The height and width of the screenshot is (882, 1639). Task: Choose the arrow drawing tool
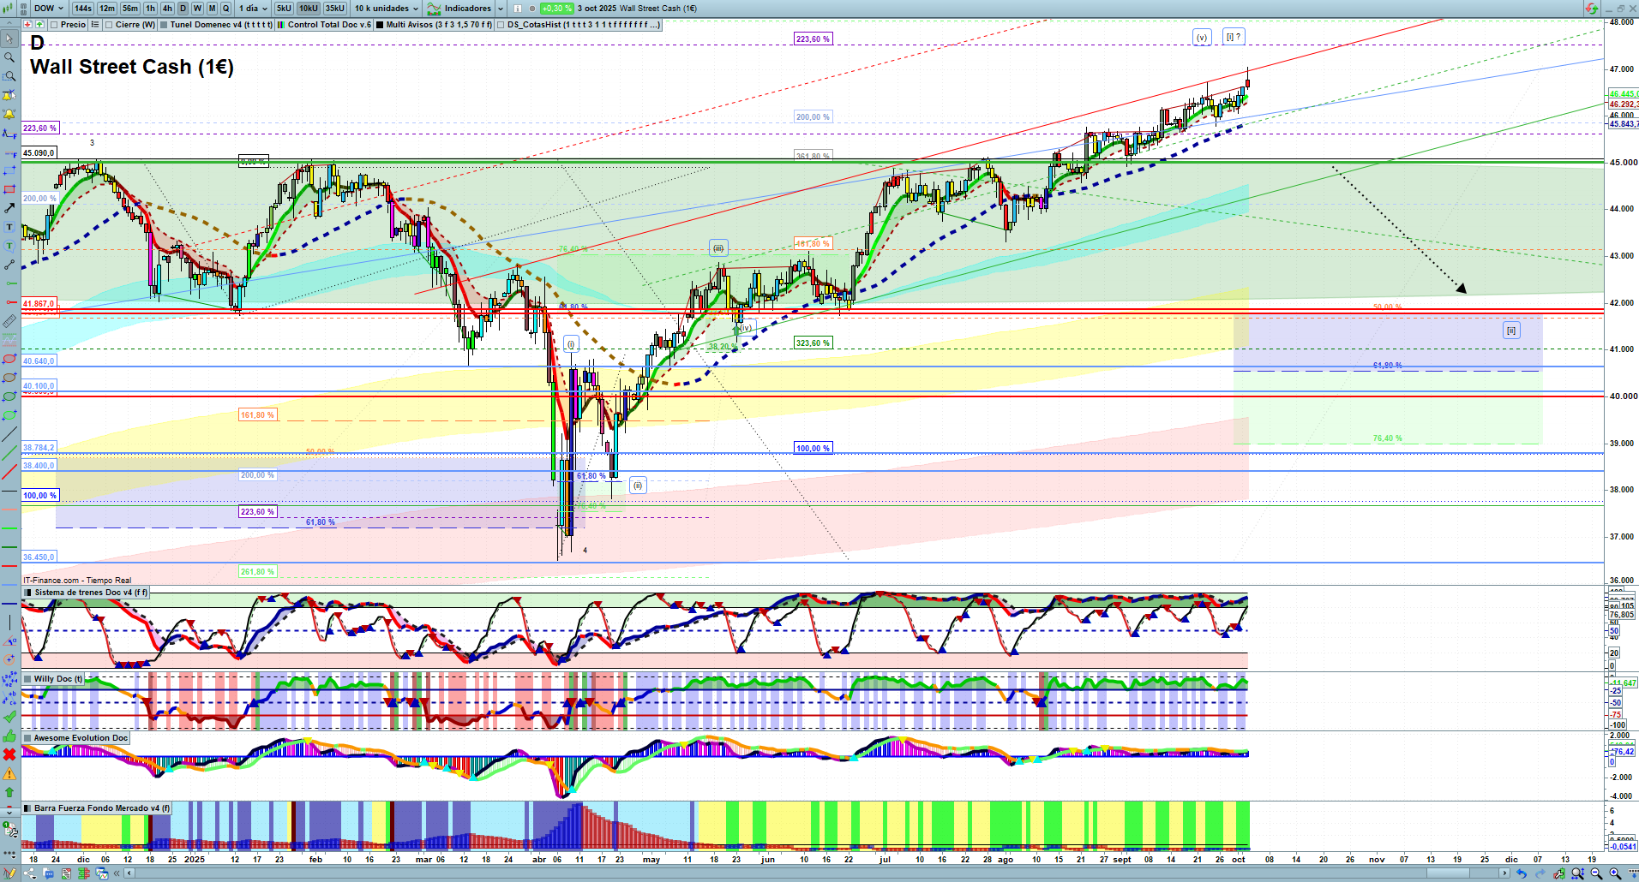point(9,208)
